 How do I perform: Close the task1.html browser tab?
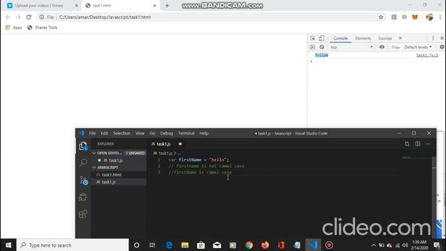tap(155, 6)
